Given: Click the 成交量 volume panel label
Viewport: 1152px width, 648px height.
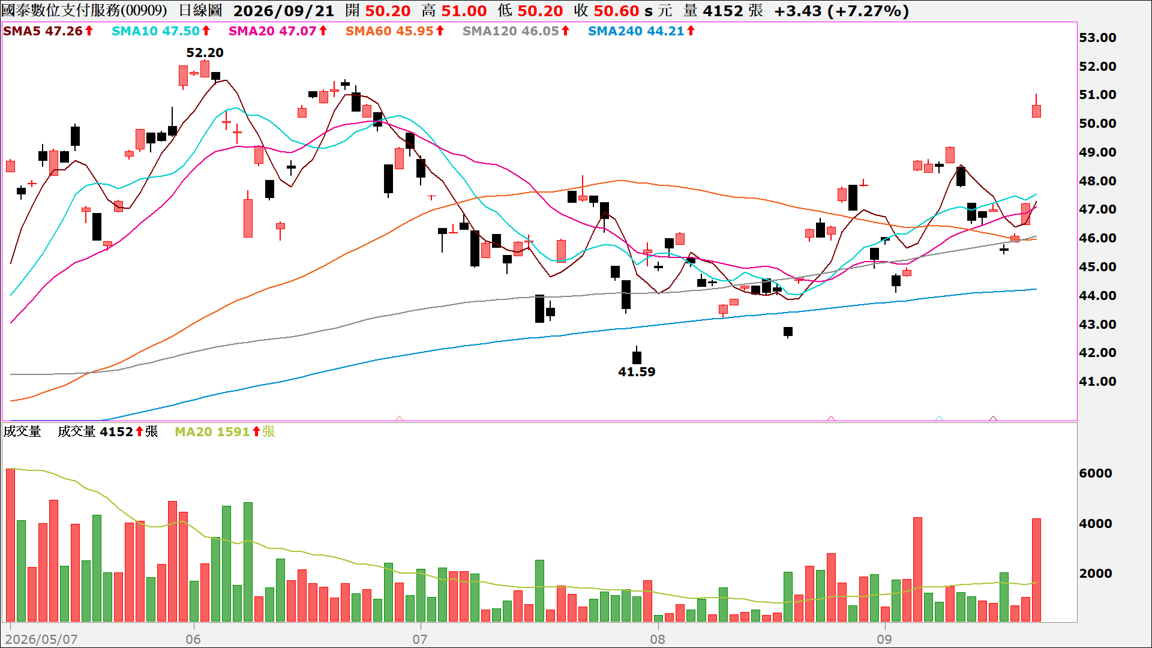Looking at the screenshot, I should 22,431.
